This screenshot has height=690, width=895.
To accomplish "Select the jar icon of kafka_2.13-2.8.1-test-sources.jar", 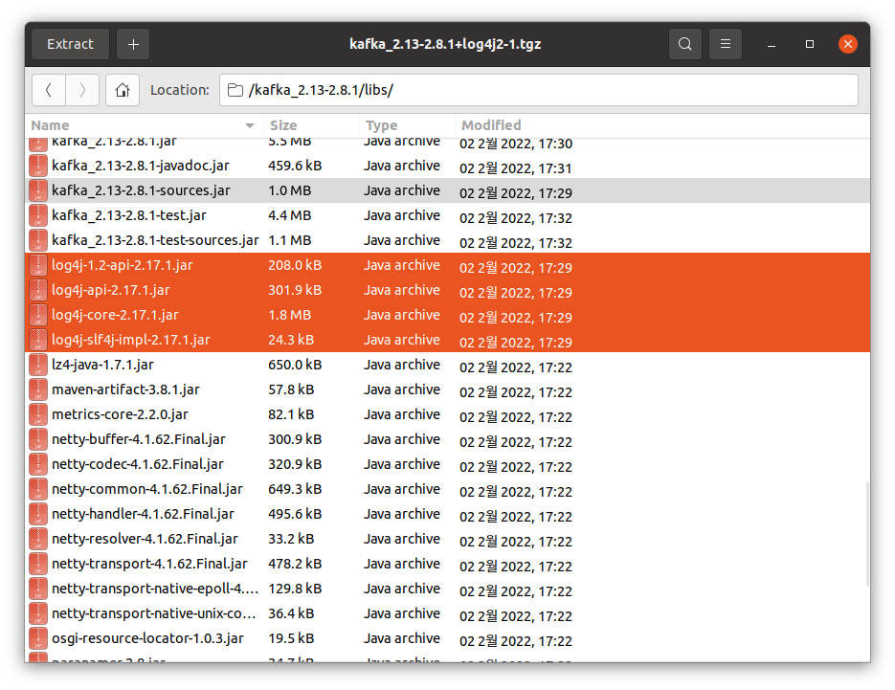I will [x=38, y=240].
